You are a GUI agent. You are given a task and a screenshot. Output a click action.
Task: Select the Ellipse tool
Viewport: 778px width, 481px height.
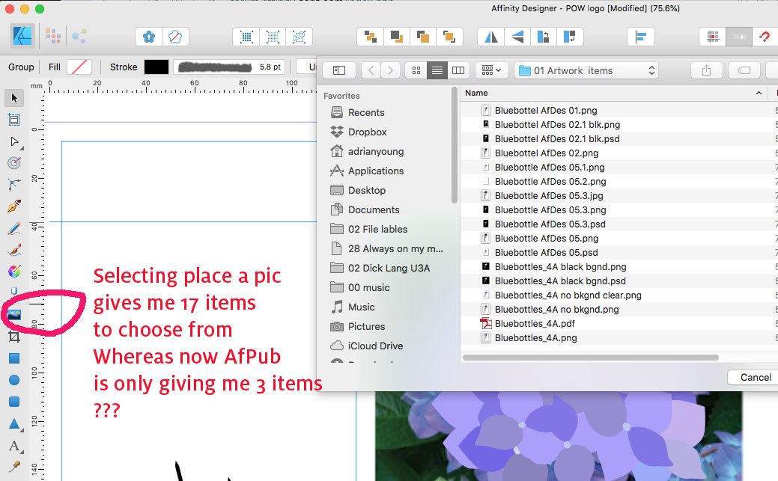click(13, 379)
